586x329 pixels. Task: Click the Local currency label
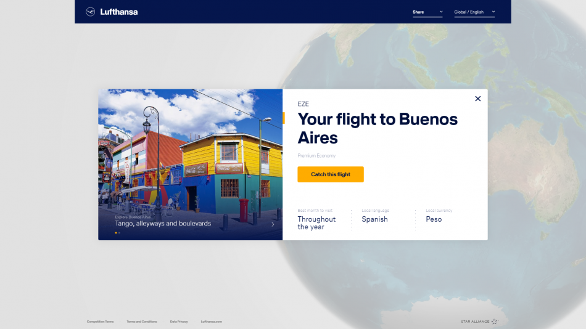[x=439, y=211]
